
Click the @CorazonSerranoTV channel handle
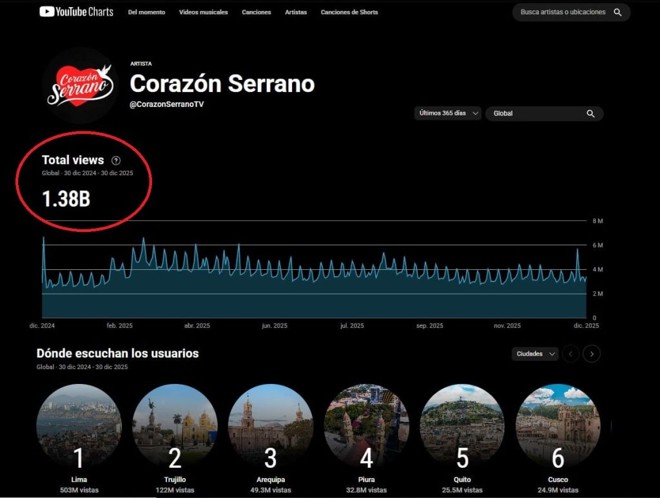pos(166,104)
